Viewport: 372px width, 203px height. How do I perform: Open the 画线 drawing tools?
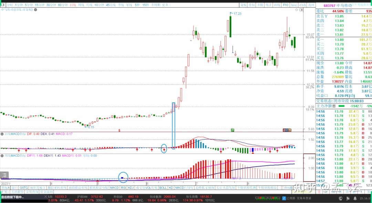[x=277, y=5]
